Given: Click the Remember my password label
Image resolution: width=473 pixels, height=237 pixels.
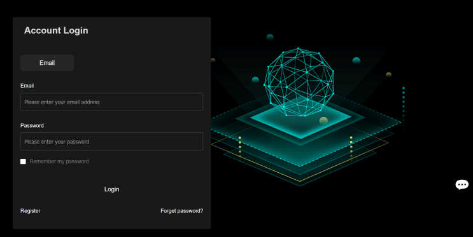Looking at the screenshot, I should click(x=59, y=161).
